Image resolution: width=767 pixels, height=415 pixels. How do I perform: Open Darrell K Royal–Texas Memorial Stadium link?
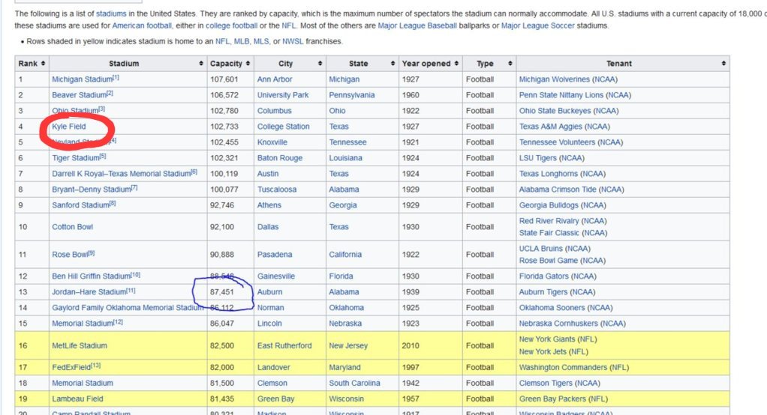click(x=122, y=174)
